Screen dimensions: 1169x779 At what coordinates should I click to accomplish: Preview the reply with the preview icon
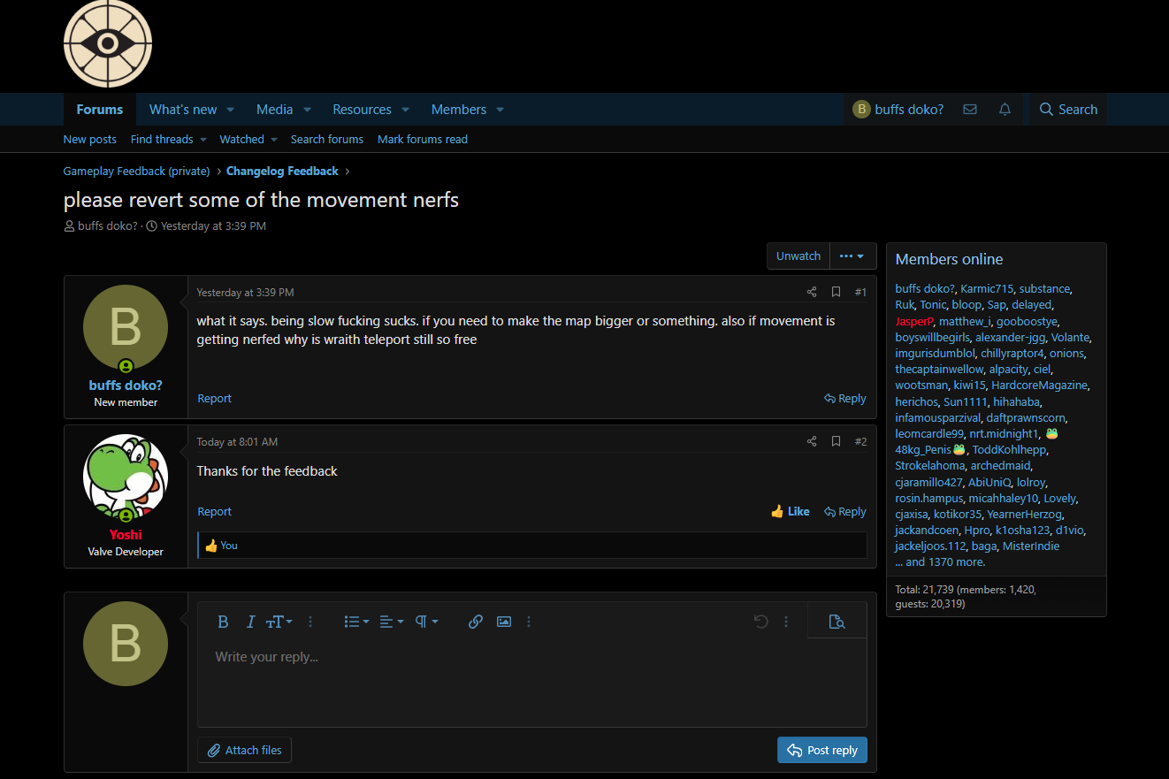[x=837, y=622]
